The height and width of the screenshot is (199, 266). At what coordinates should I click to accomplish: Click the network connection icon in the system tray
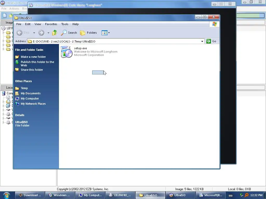click(x=242, y=195)
